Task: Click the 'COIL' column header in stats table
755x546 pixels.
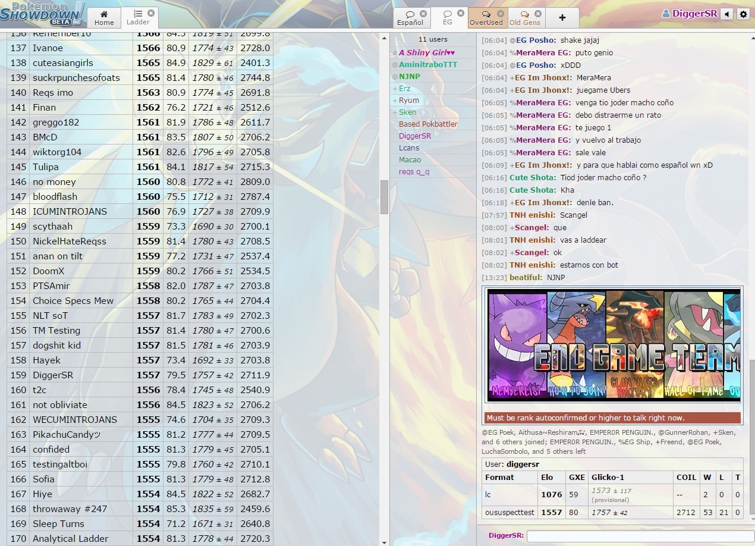Action: (686, 477)
